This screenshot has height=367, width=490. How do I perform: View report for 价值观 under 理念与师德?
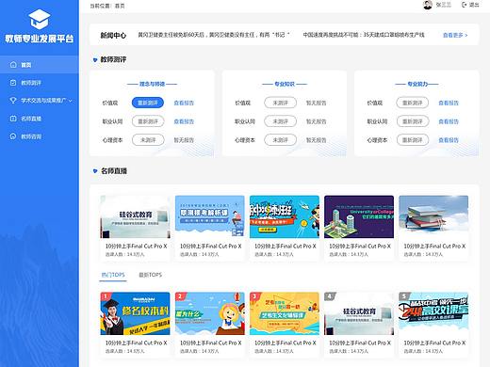point(184,103)
